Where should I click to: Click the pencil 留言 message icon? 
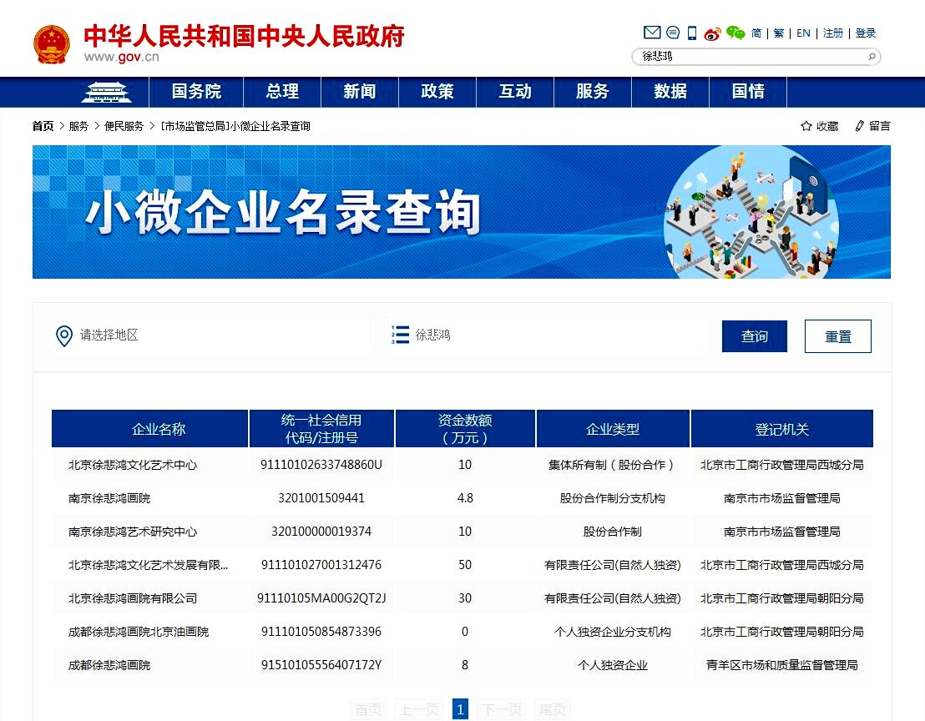[860, 126]
